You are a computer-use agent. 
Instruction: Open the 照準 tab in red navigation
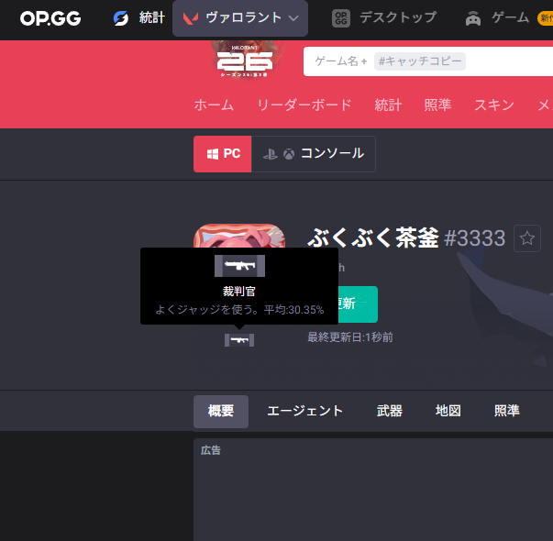click(x=437, y=105)
